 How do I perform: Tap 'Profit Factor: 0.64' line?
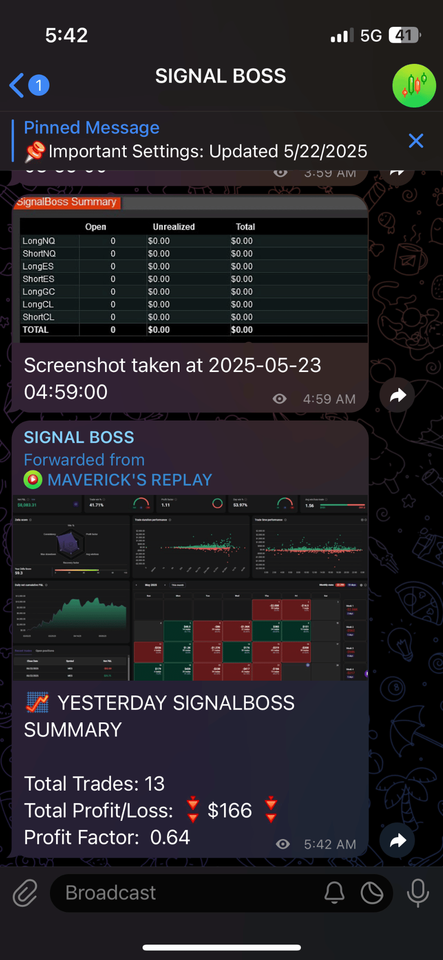107,838
